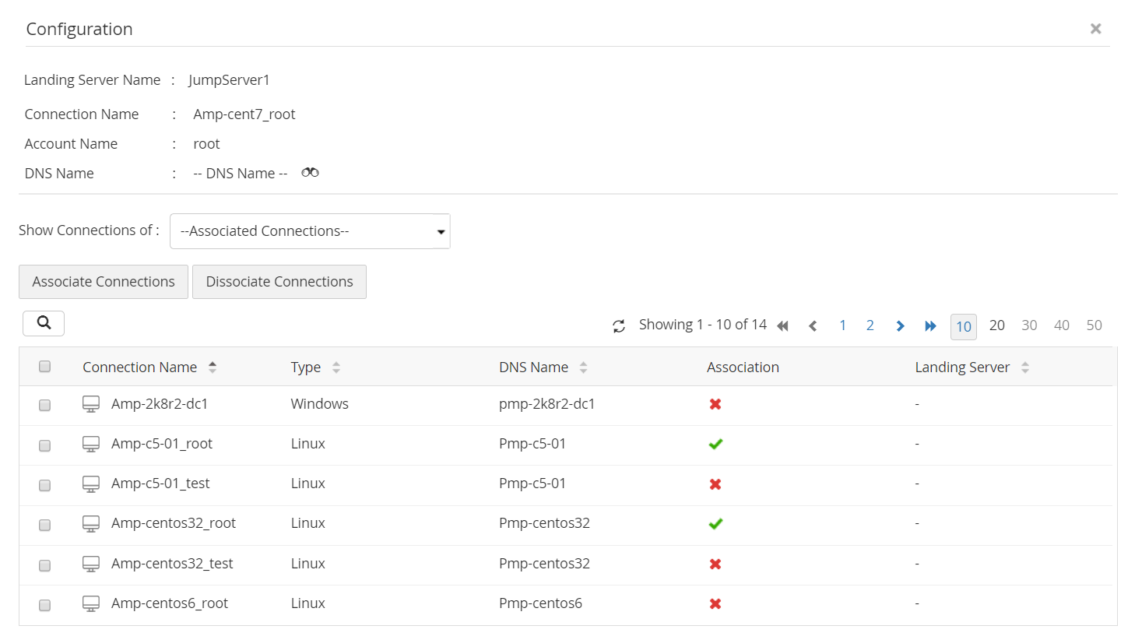
Task: Click the computer icon for Amp-2k8r2-dc1
Action: click(x=91, y=404)
